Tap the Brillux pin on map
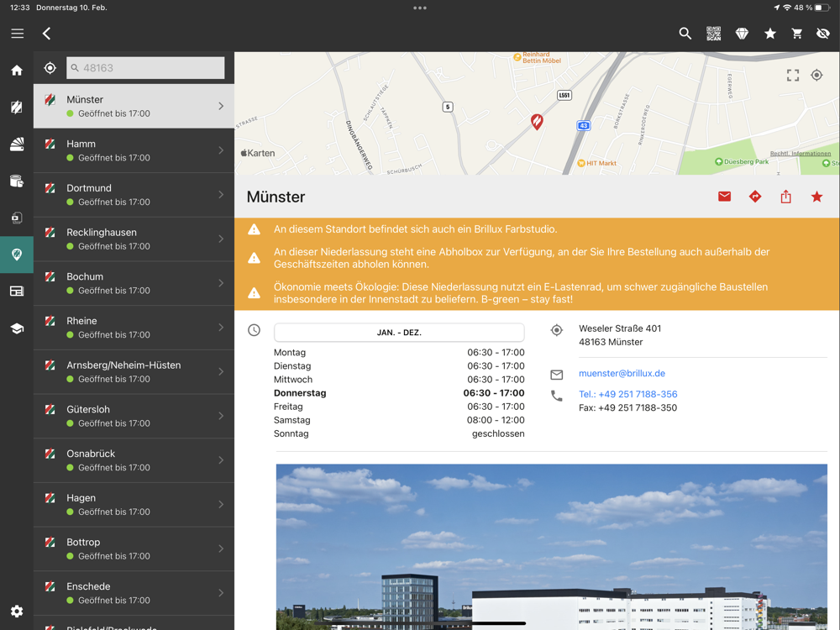Viewport: 840px width, 630px height. click(x=537, y=122)
